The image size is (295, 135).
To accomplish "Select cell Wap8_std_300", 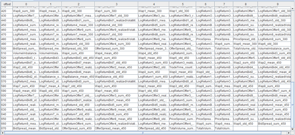I will coord(78,11).
